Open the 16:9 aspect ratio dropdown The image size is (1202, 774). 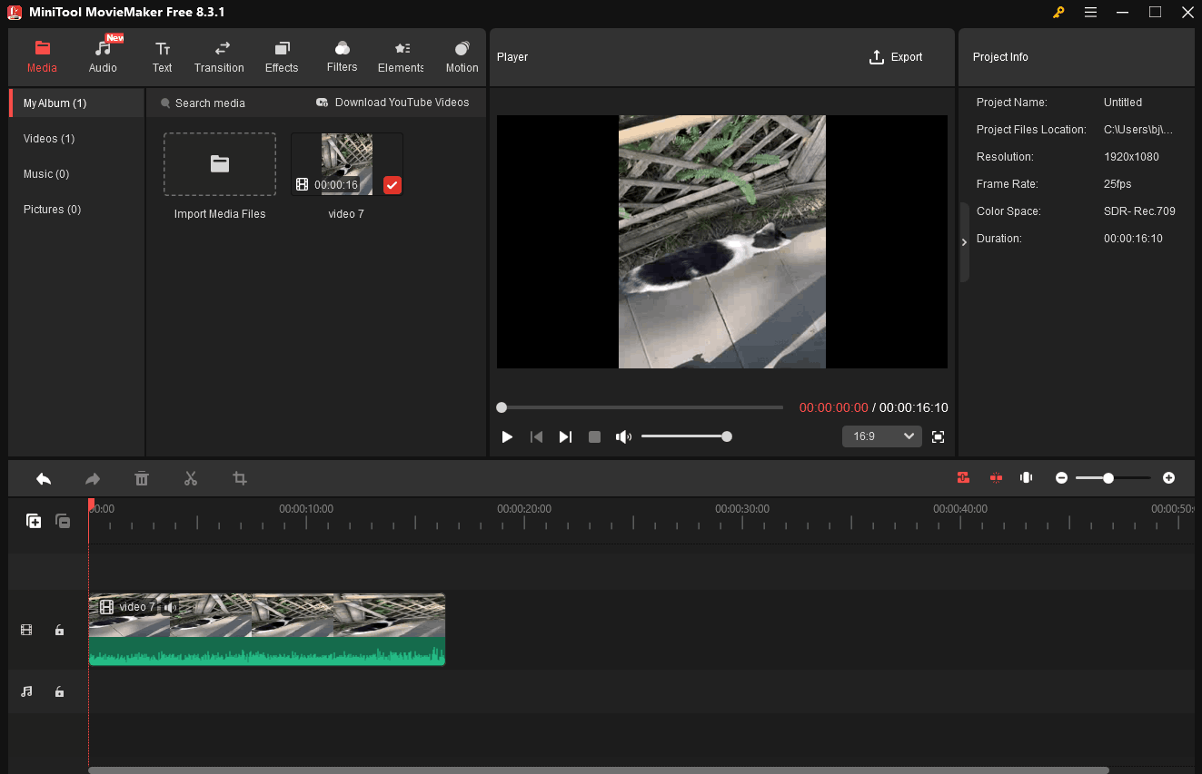tap(881, 436)
